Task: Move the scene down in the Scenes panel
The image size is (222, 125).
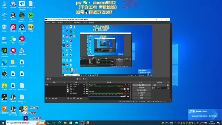Action: 56,98
